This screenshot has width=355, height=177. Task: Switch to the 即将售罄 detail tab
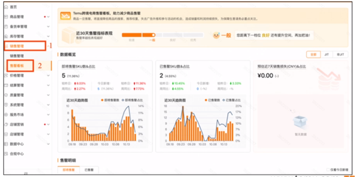[x=69, y=170]
